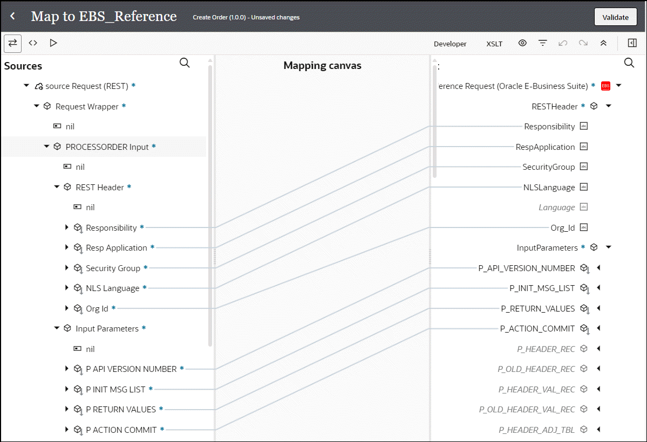
Task: Toggle the side panel icon
Action: point(632,43)
